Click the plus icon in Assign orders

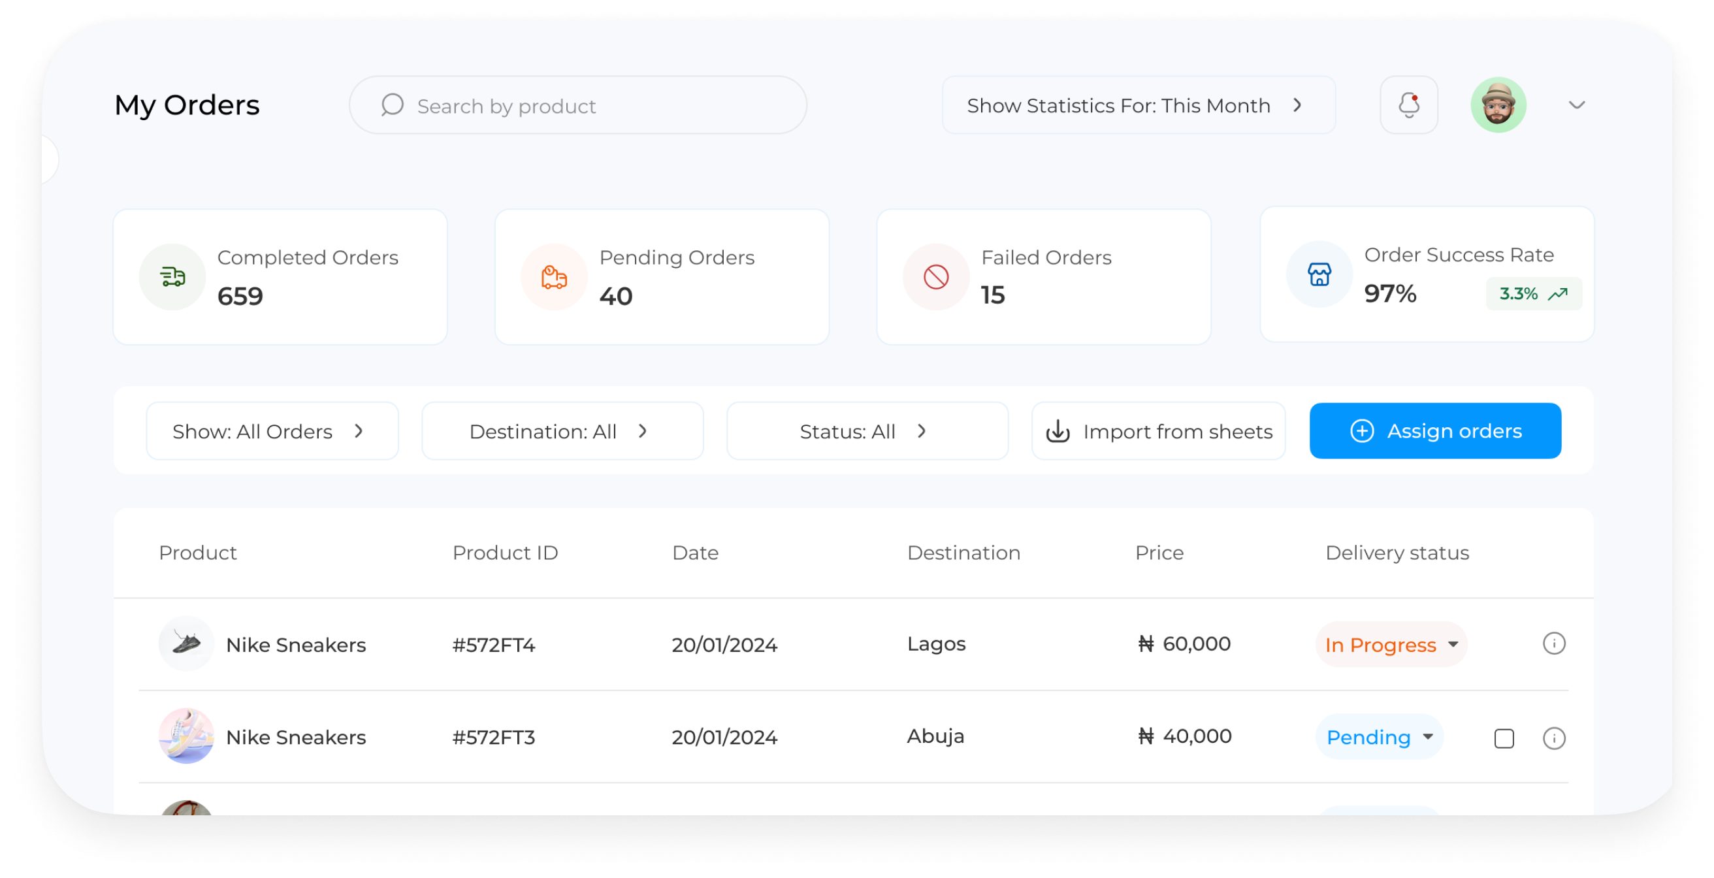[1361, 431]
